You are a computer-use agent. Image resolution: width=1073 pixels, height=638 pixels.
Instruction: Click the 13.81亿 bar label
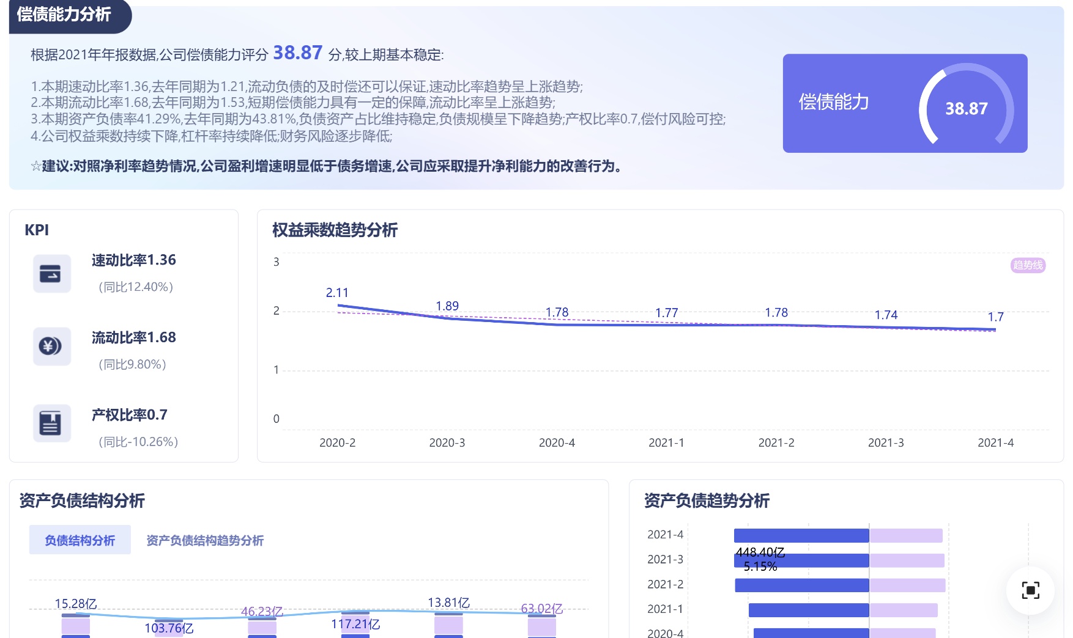448,603
